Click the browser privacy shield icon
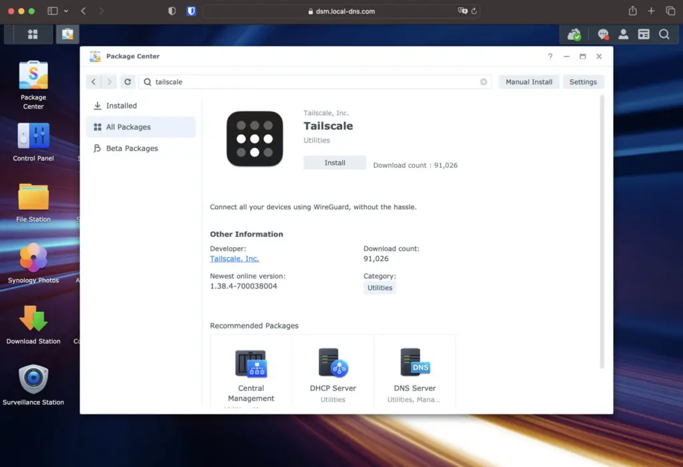Viewport: 683px width, 467px height. coord(172,11)
